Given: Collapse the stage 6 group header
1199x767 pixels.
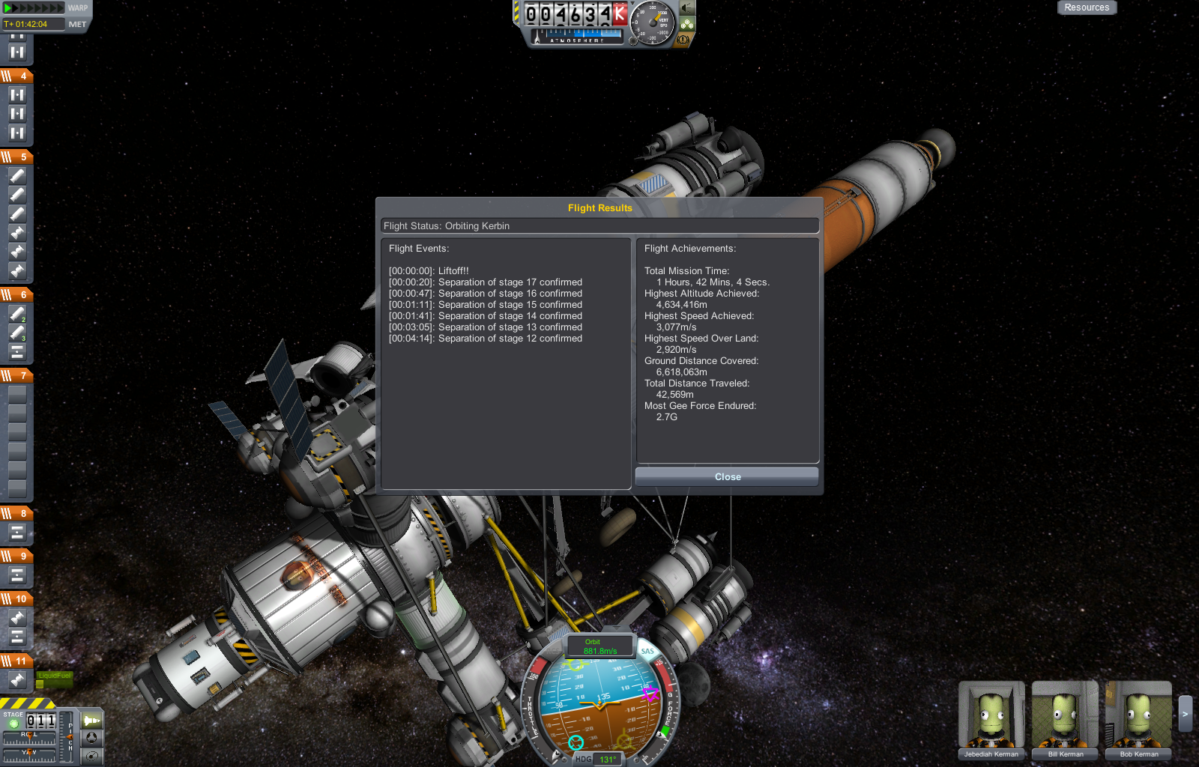Looking at the screenshot, I should [x=16, y=294].
